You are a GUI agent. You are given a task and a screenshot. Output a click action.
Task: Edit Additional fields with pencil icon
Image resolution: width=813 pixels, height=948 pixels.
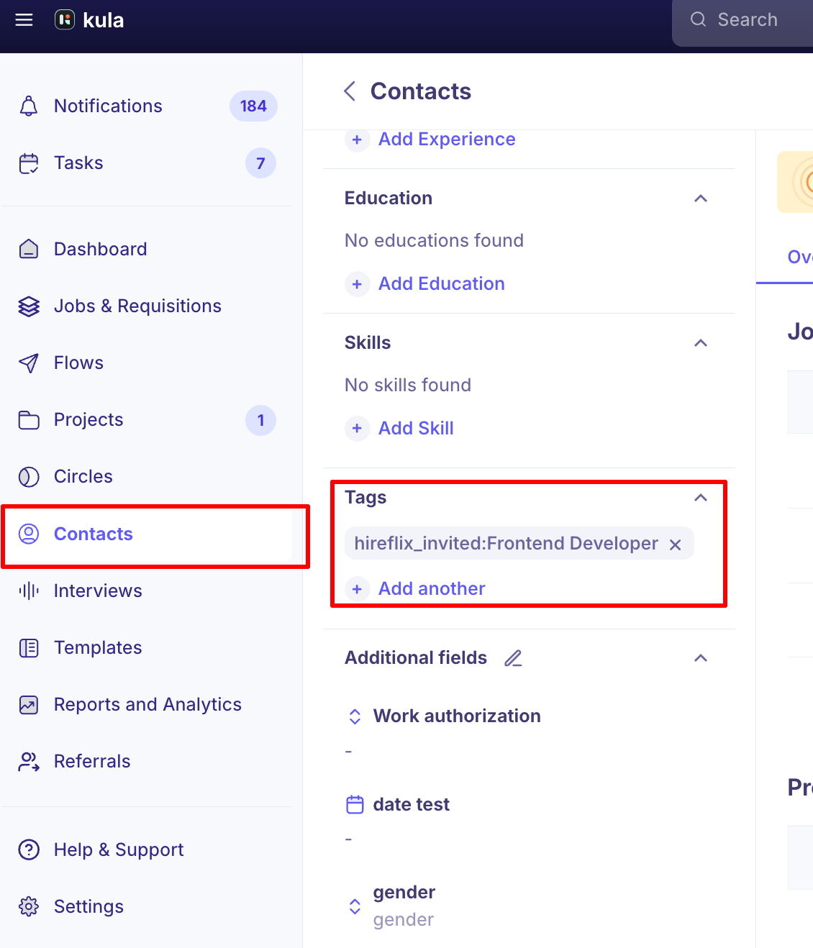(x=513, y=658)
